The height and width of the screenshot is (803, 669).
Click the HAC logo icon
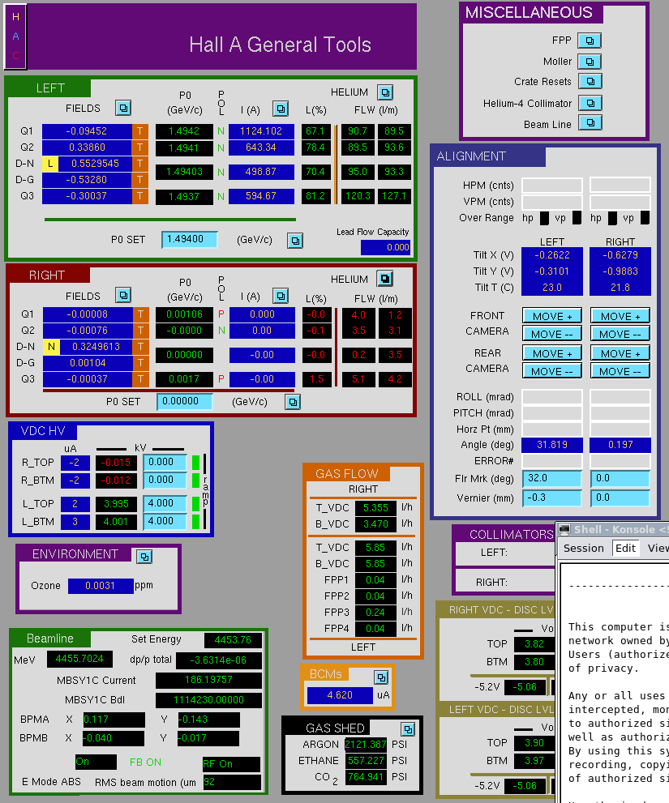[x=15, y=36]
